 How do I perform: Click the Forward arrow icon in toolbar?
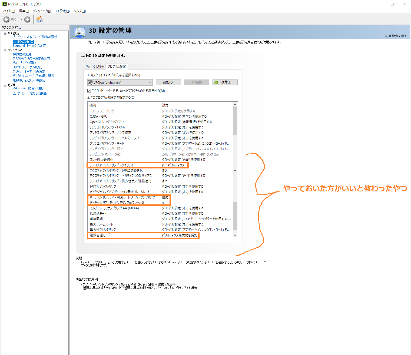point(27,19)
